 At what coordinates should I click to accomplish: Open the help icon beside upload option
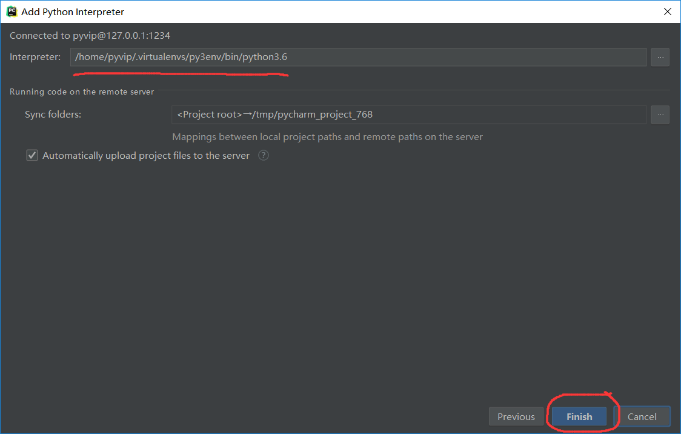pyautogui.click(x=263, y=156)
